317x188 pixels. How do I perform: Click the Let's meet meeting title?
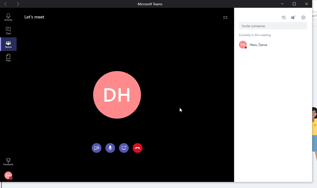coord(34,17)
